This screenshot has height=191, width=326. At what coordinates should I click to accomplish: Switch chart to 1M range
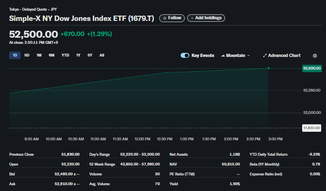[x=39, y=55]
